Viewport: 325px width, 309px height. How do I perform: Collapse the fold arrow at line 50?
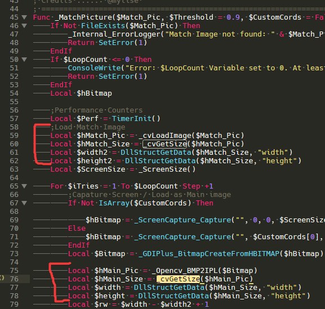point(24,60)
